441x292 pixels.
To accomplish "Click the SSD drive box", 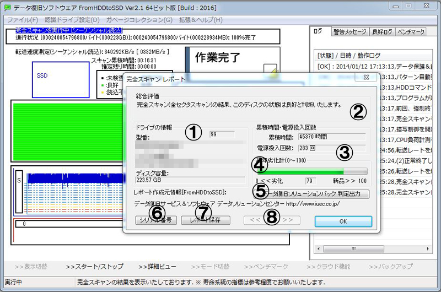I will click(x=61, y=80).
